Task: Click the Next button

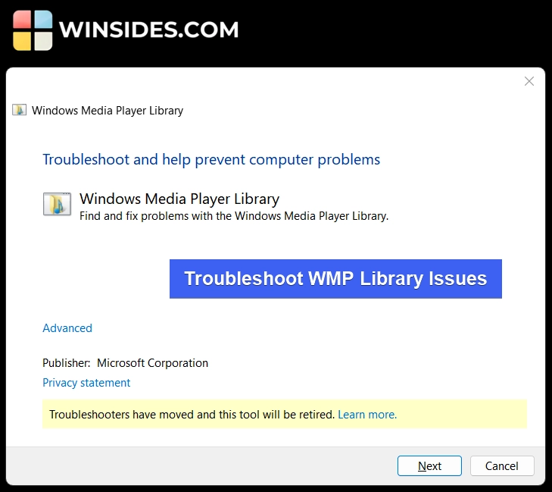Action: tap(429, 466)
